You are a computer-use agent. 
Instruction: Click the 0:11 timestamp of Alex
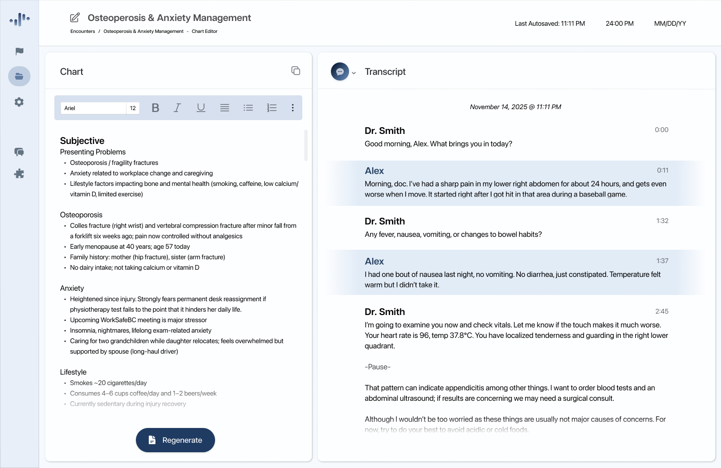coord(662,170)
